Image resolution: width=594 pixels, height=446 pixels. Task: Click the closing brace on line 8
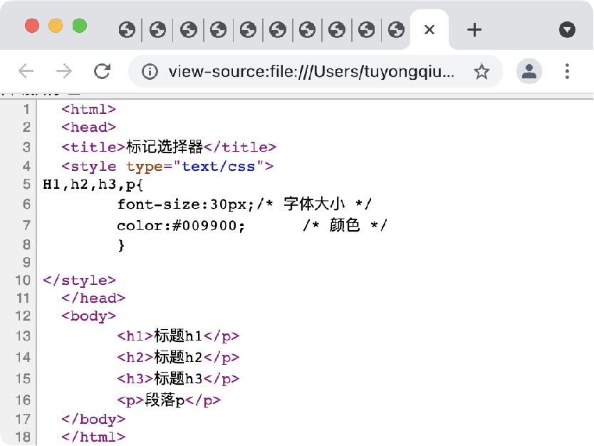coord(121,245)
